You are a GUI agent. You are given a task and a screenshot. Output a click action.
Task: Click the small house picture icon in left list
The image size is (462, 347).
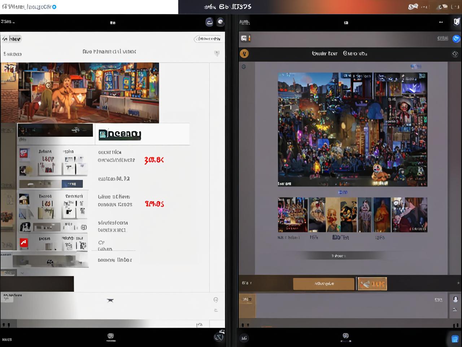[x=24, y=199]
